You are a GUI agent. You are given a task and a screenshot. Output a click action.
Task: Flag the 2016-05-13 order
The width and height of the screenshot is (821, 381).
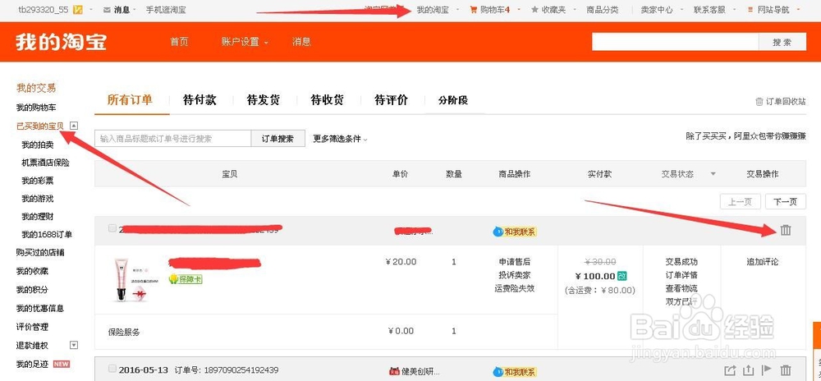(767, 370)
